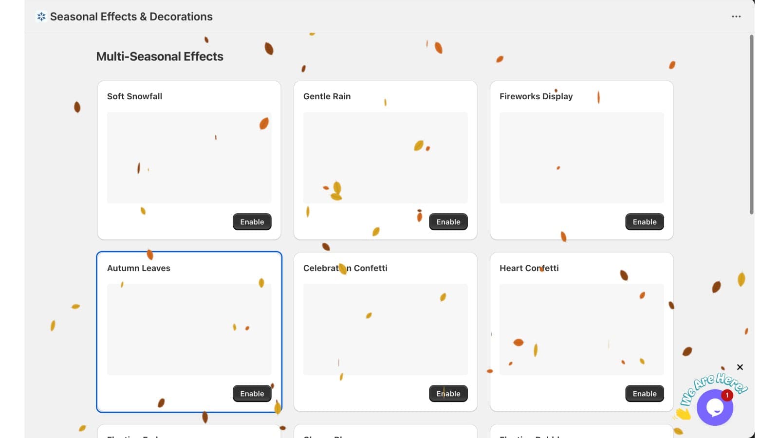The width and height of the screenshot is (779, 438).
Task: Enable the Soft Snowfall effect
Action: click(x=252, y=222)
